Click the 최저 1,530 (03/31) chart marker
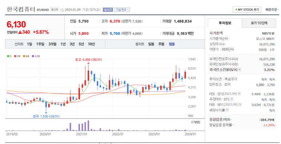Screen dimensions: 281x144 click(46, 116)
